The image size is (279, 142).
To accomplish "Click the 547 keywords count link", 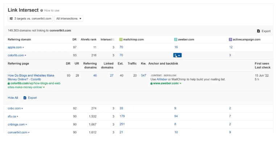I will click(x=144, y=76).
